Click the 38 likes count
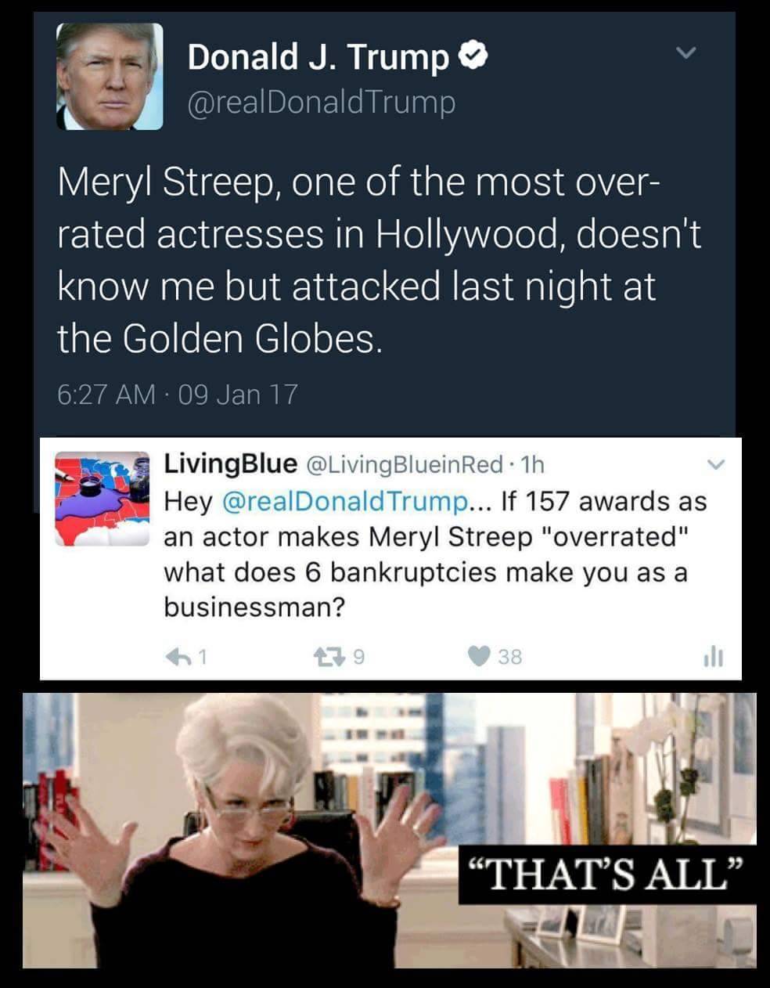The width and height of the screenshot is (770, 988). [509, 656]
